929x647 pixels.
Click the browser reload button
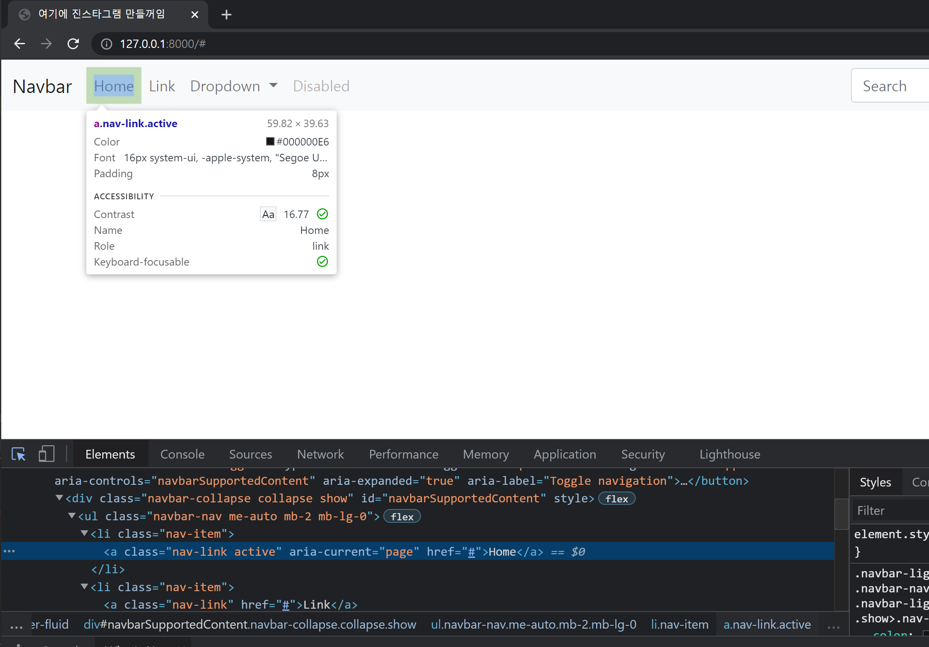73,44
